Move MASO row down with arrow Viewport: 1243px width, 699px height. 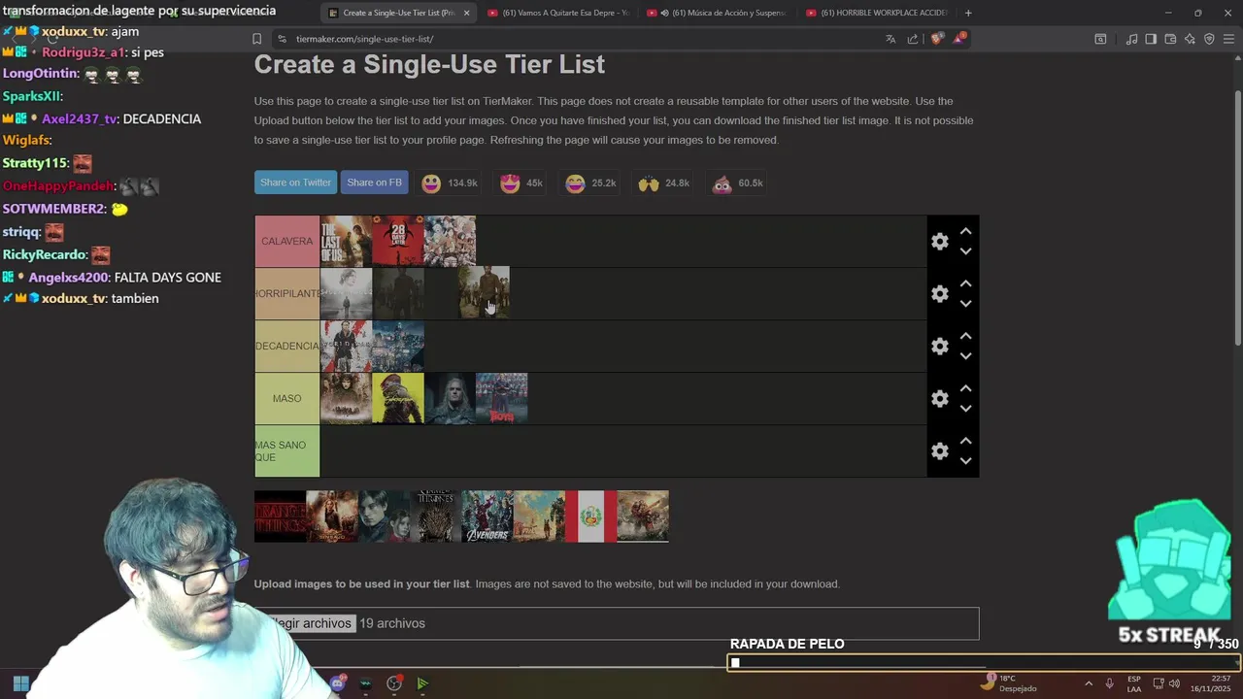click(x=965, y=409)
